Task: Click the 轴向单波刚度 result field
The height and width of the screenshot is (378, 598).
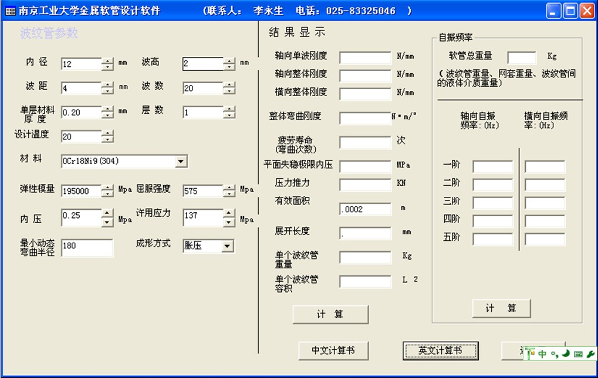Action: pos(366,57)
